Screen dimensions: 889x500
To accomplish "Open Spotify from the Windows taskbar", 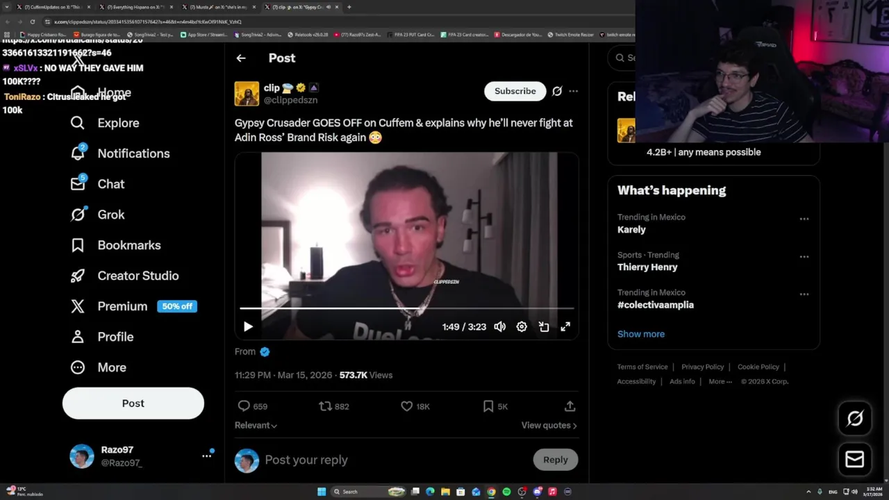I will point(506,492).
